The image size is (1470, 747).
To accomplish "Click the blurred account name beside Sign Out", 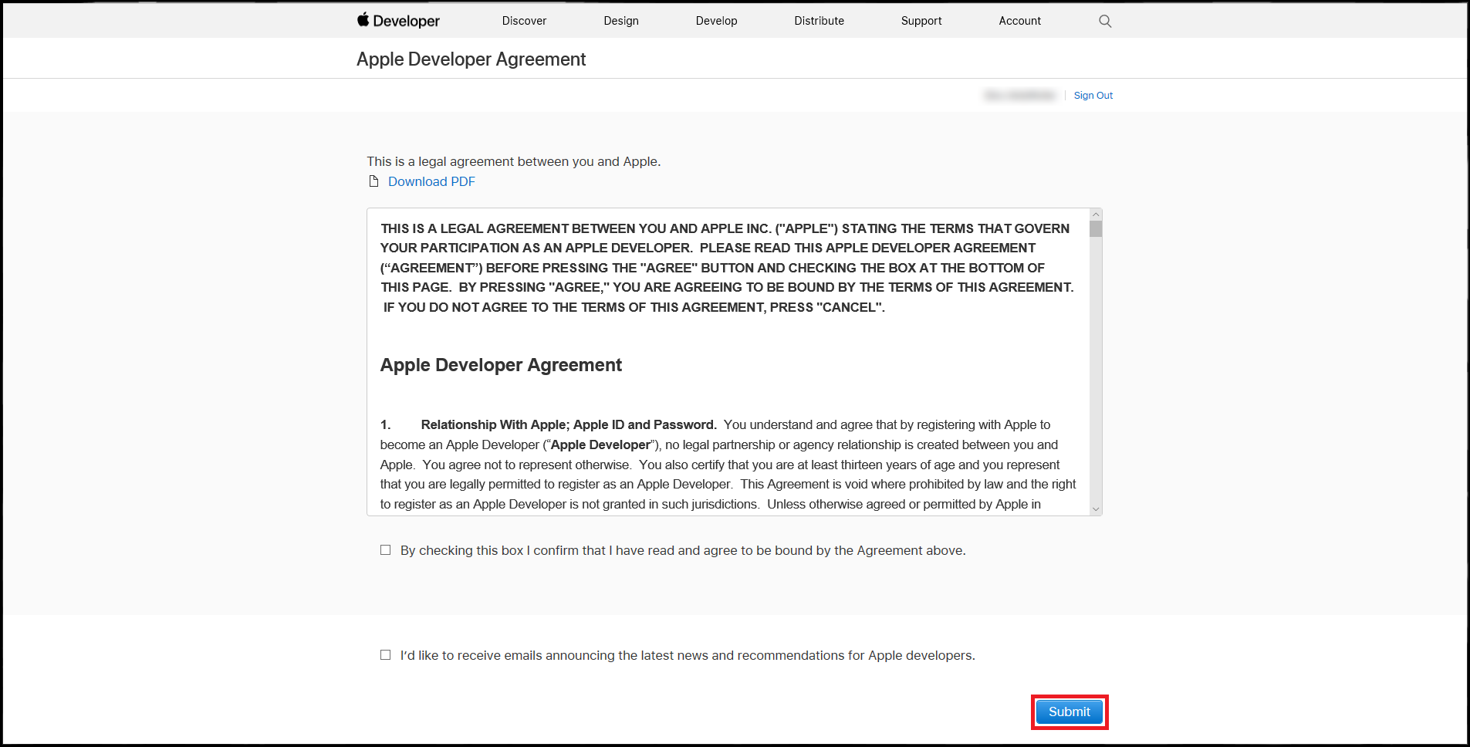I will [x=1019, y=96].
